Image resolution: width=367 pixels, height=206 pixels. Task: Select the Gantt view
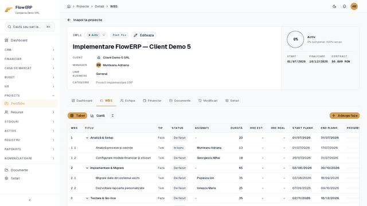[x=97, y=116]
